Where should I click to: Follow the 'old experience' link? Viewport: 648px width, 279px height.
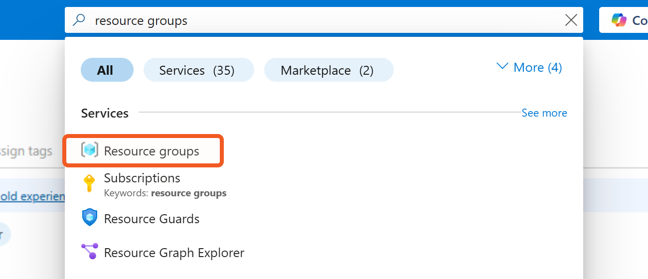(32, 196)
